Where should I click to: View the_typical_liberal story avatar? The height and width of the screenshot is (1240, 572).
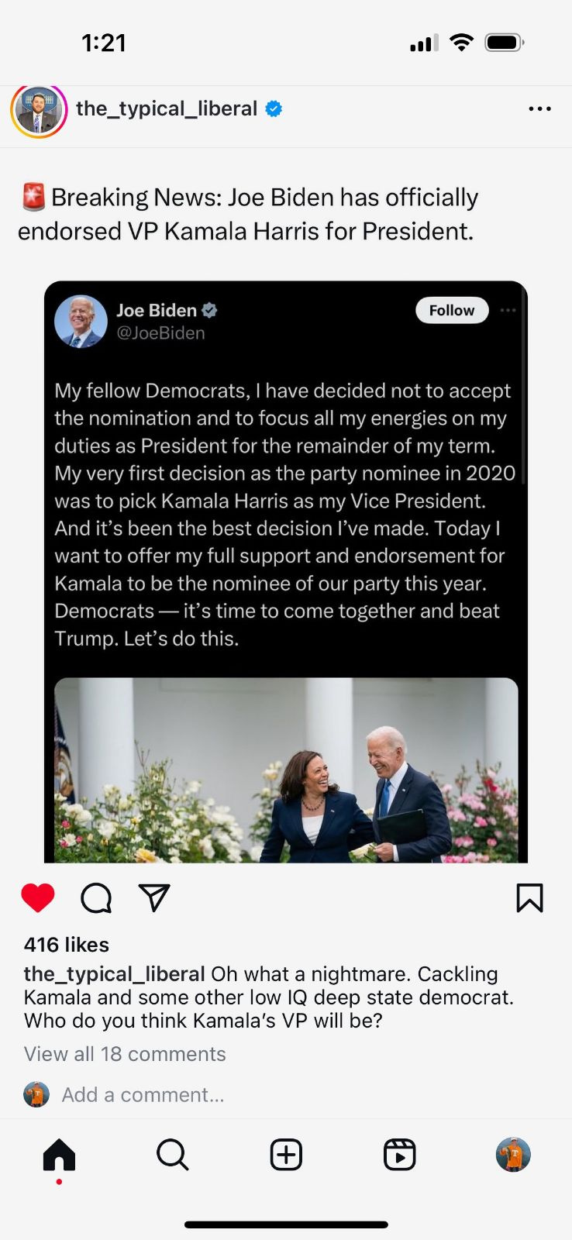point(39,111)
